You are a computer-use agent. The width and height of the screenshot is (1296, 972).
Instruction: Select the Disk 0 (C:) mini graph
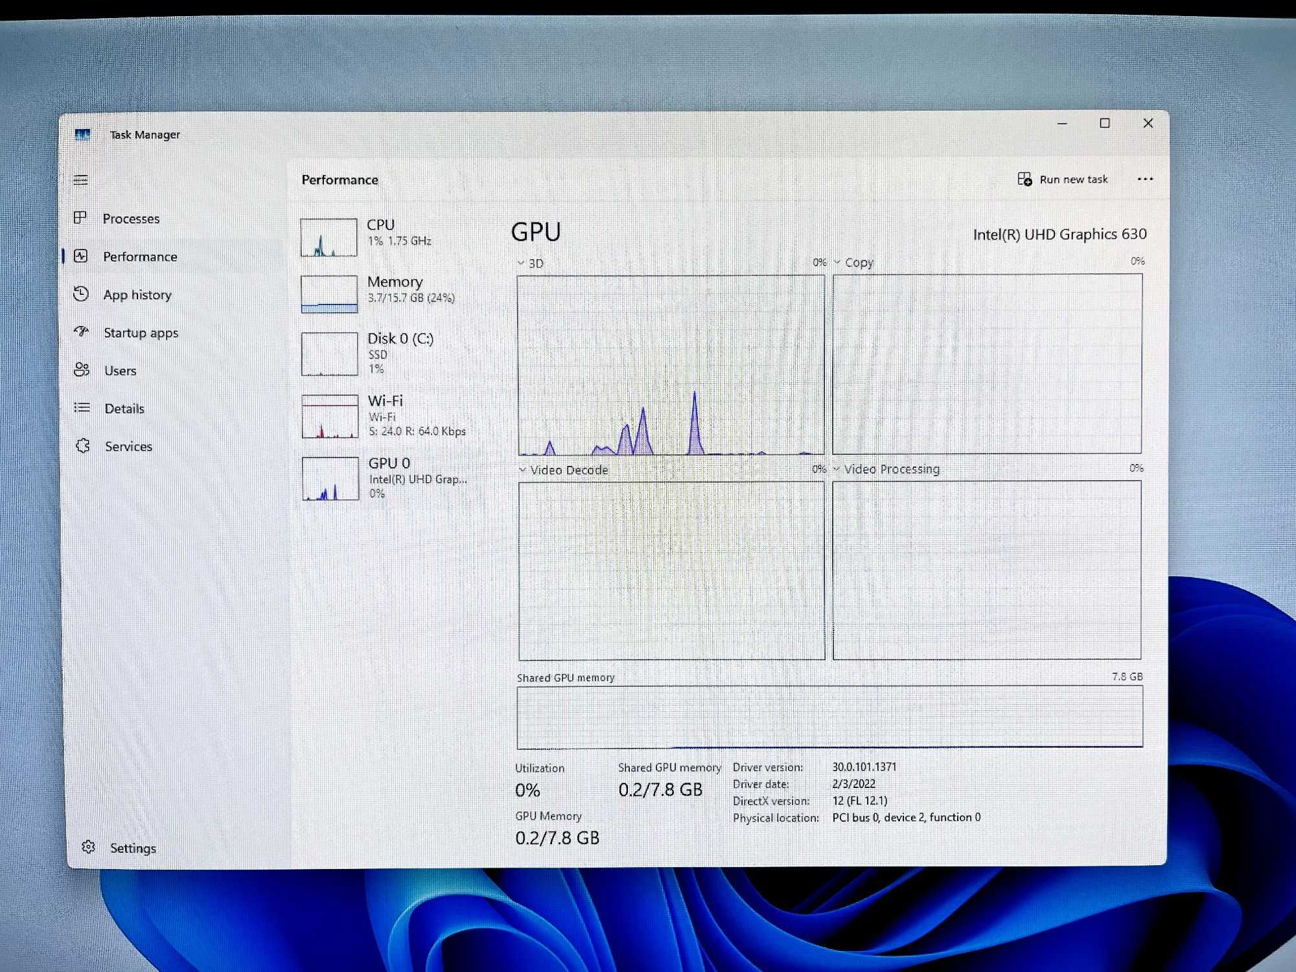(x=330, y=354)
